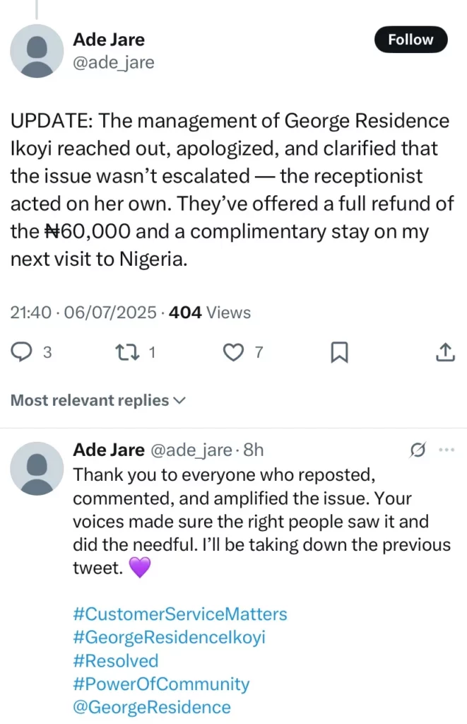Viewport: 467px width, 724px height.
Task: Bookmark the update tweet
Action: [x=339, y=352]
